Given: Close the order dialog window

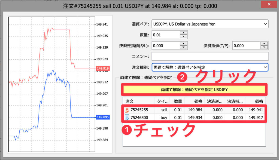Looking at the screenshot, I should [268, 5].
